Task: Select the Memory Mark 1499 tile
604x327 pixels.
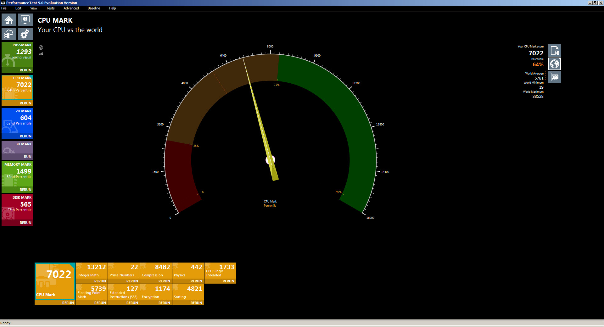Action: [17, 174]
